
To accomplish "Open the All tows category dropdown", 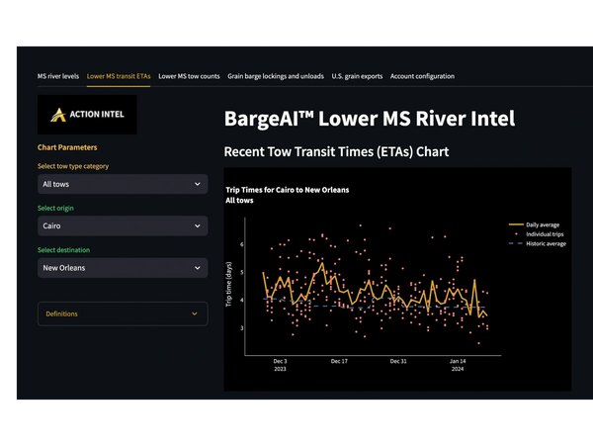I will click(x=123, y=184).
